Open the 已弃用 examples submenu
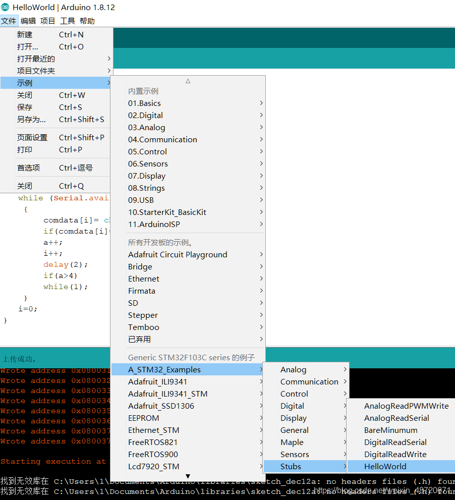This screenshot has width=455, height=500. [x=188, y=340]
